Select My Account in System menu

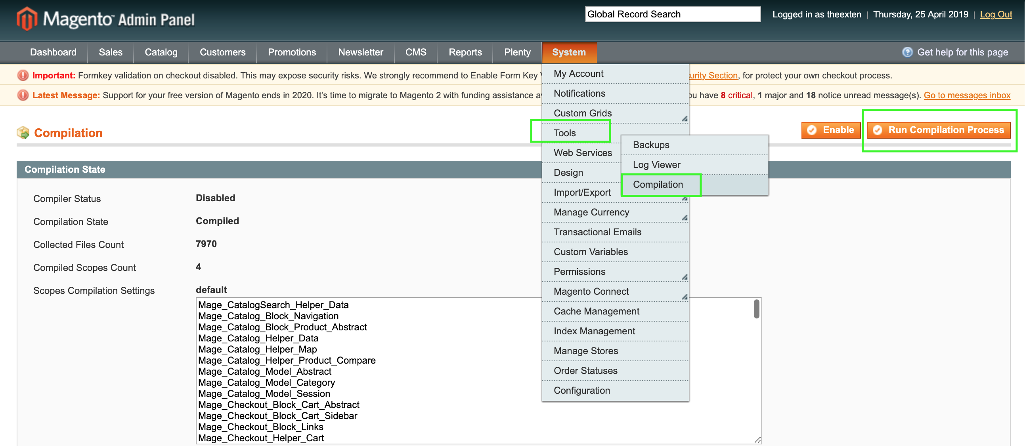[615, 74]
